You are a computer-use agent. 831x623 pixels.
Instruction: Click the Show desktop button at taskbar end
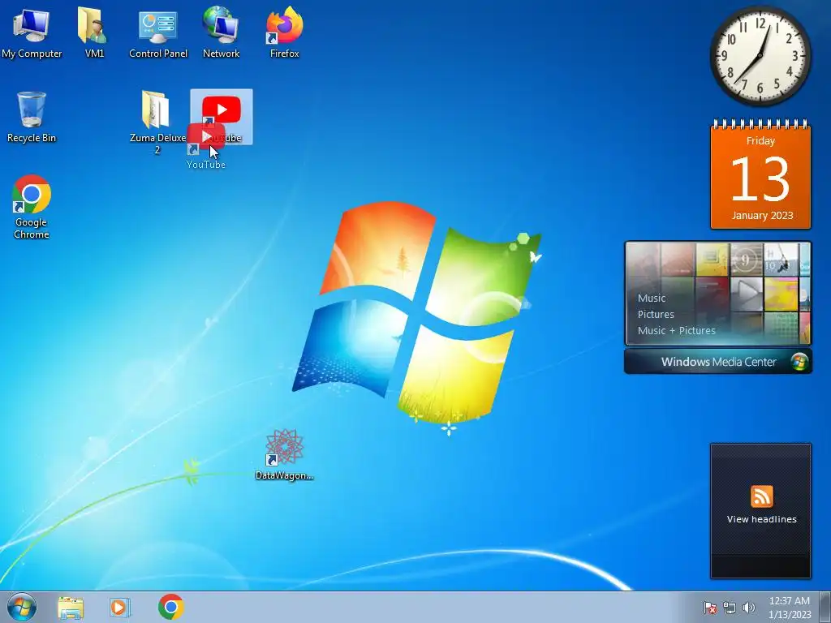pos(825,607)
